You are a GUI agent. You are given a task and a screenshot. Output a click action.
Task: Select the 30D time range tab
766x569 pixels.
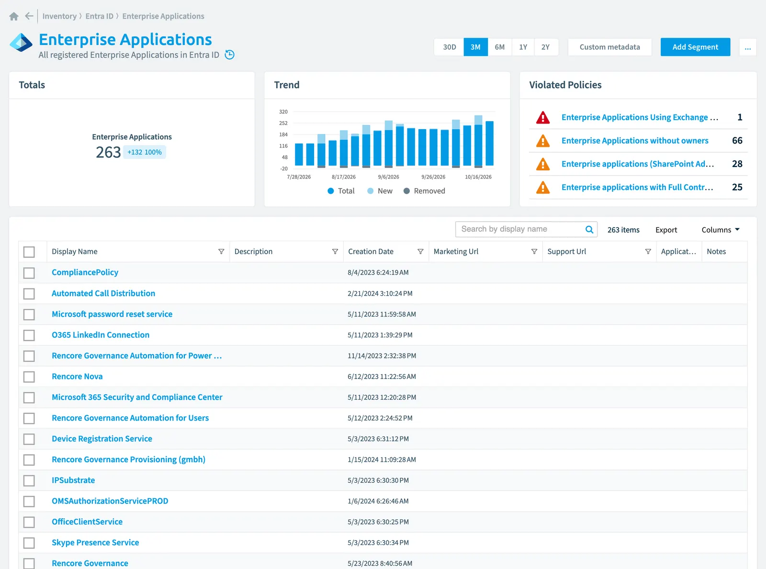point(450,47)
